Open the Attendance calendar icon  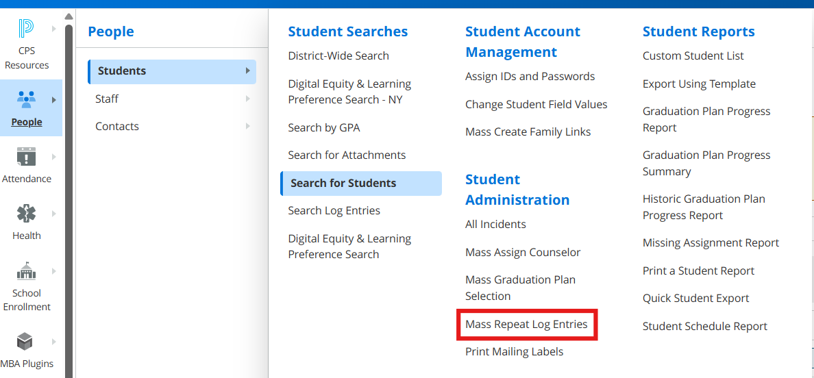tap(26, 156)
